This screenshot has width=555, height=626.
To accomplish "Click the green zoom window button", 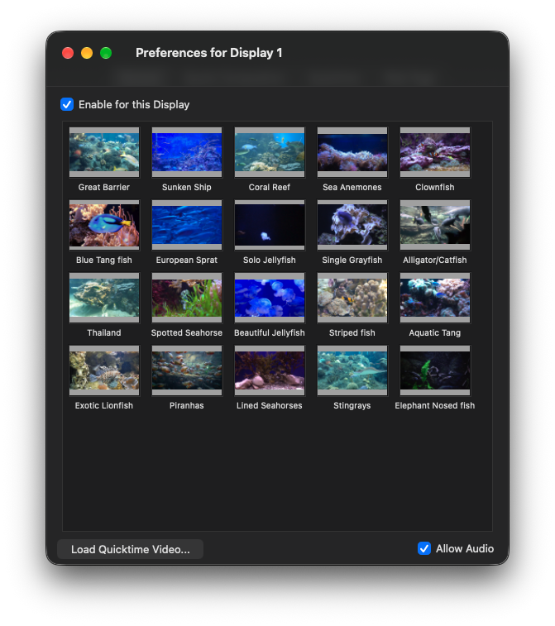I will click(106, 53).
